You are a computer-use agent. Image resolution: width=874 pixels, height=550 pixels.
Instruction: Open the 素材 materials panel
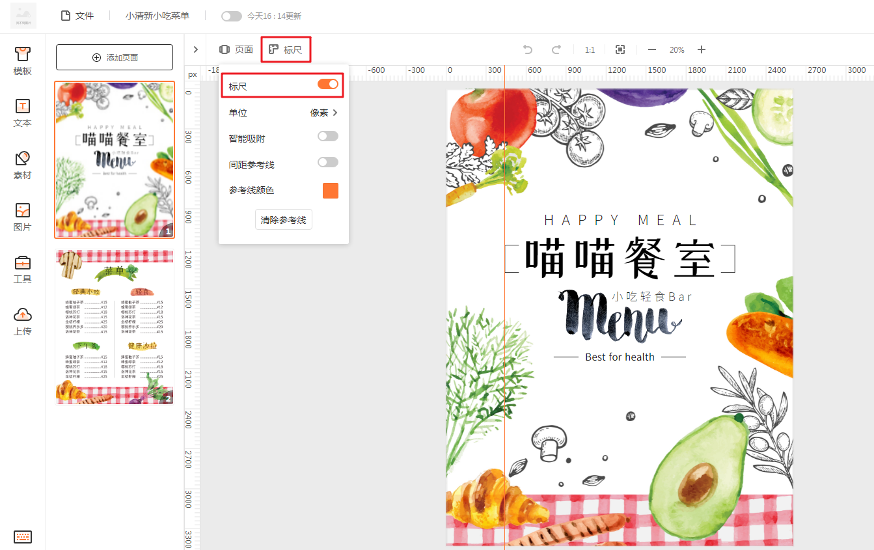pyautogui.click(x=23, y=165)
